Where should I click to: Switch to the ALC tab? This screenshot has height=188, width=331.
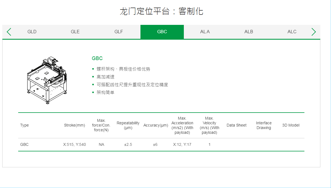pyautogui.click(x=292, y=32)
